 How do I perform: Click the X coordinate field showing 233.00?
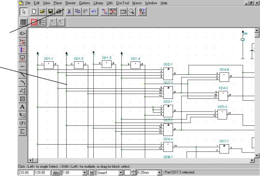pyautogui.click(x=26, y=173)
